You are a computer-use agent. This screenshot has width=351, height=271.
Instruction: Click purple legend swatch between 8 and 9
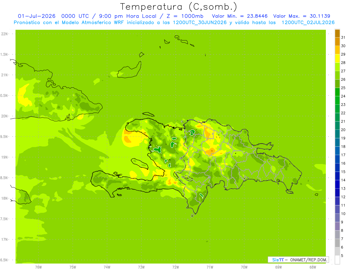(x=337, y=226)
